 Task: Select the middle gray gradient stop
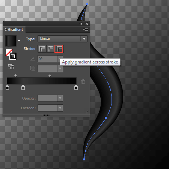(x=23, y=87)
